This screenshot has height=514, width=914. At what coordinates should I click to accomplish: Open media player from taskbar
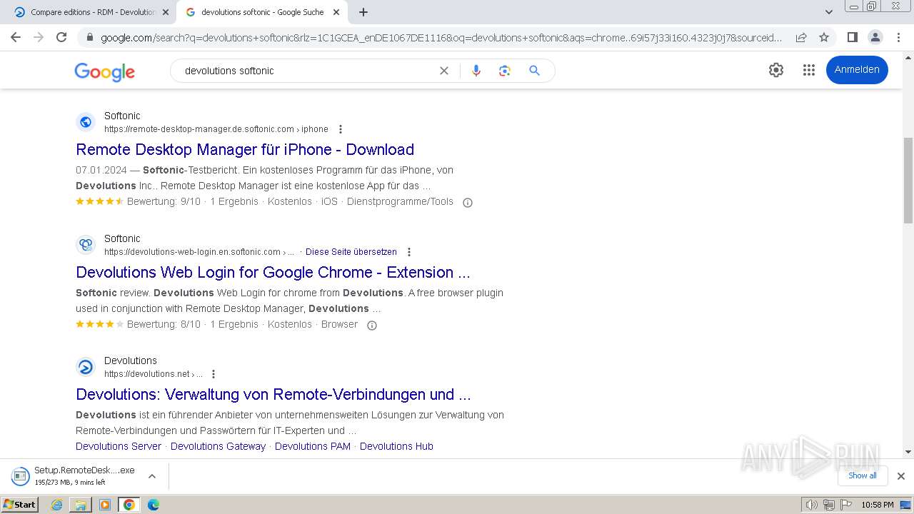click(x=105, y=505)
